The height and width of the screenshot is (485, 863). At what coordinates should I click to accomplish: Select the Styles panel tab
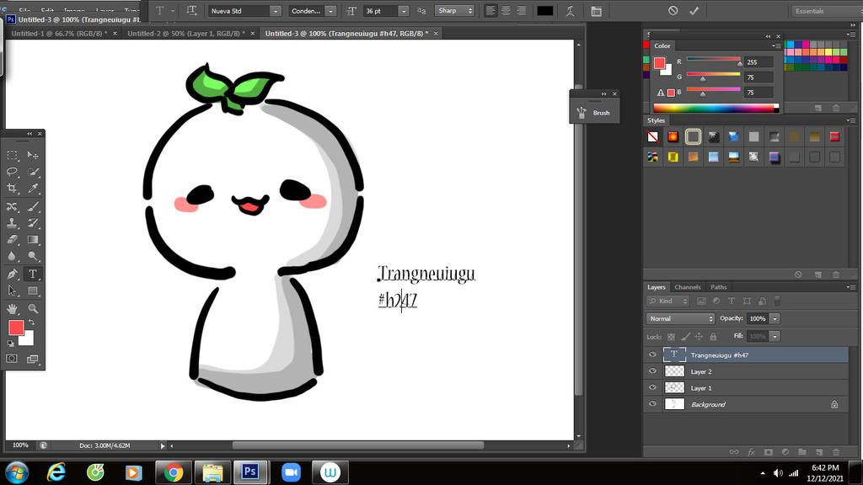click(x=656, y=120)
